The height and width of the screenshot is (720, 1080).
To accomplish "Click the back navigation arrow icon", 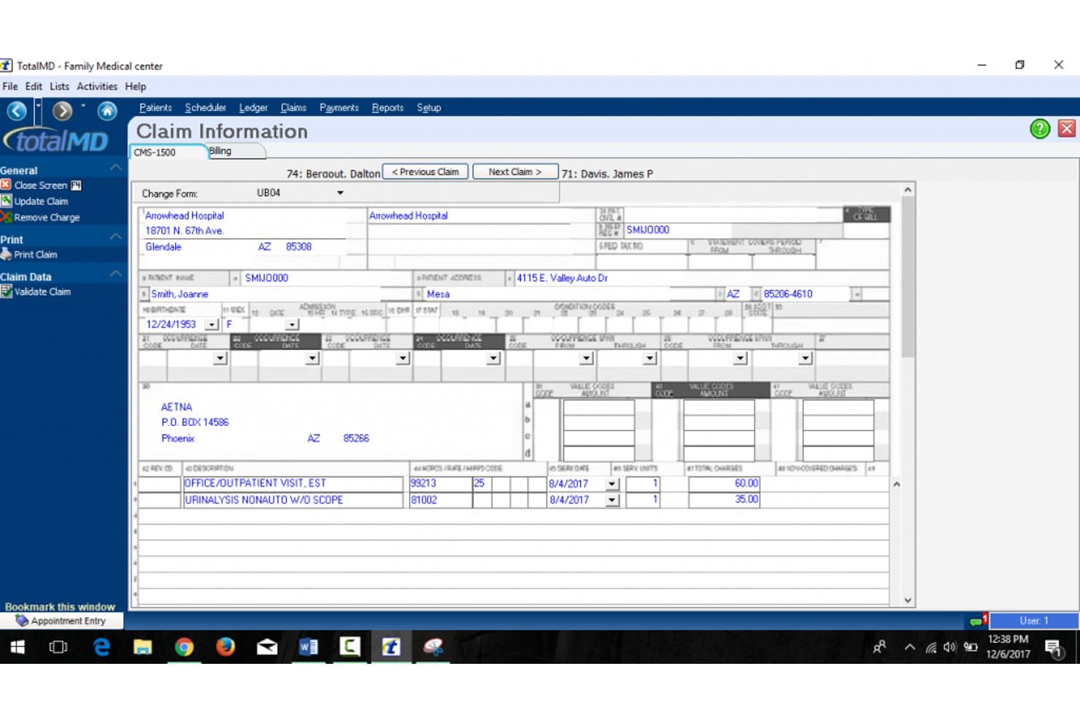I will point(18,111).
